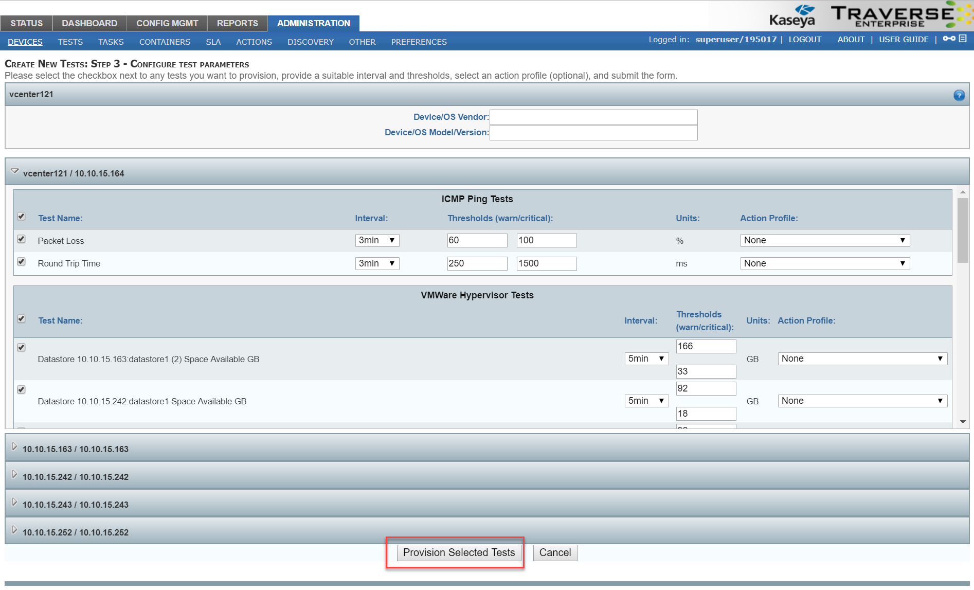Screen dimensions: 974x590
Task: Open interval dropdown for Datastore 10.10.15.163
Action: tap(646, 359)
